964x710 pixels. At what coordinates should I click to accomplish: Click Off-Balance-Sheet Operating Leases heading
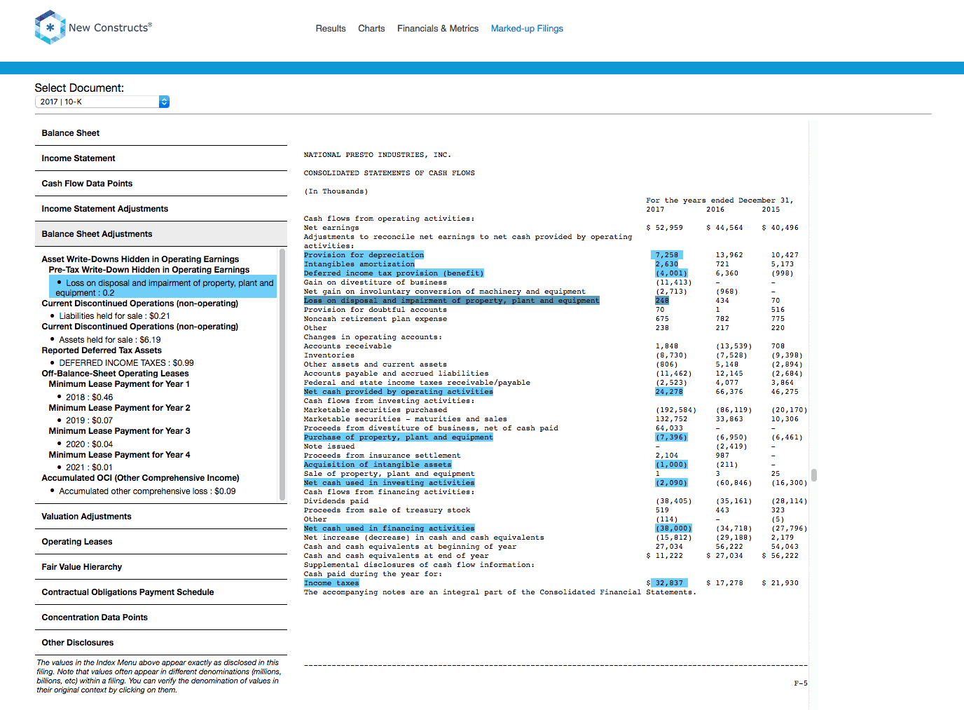pos(115,374)
